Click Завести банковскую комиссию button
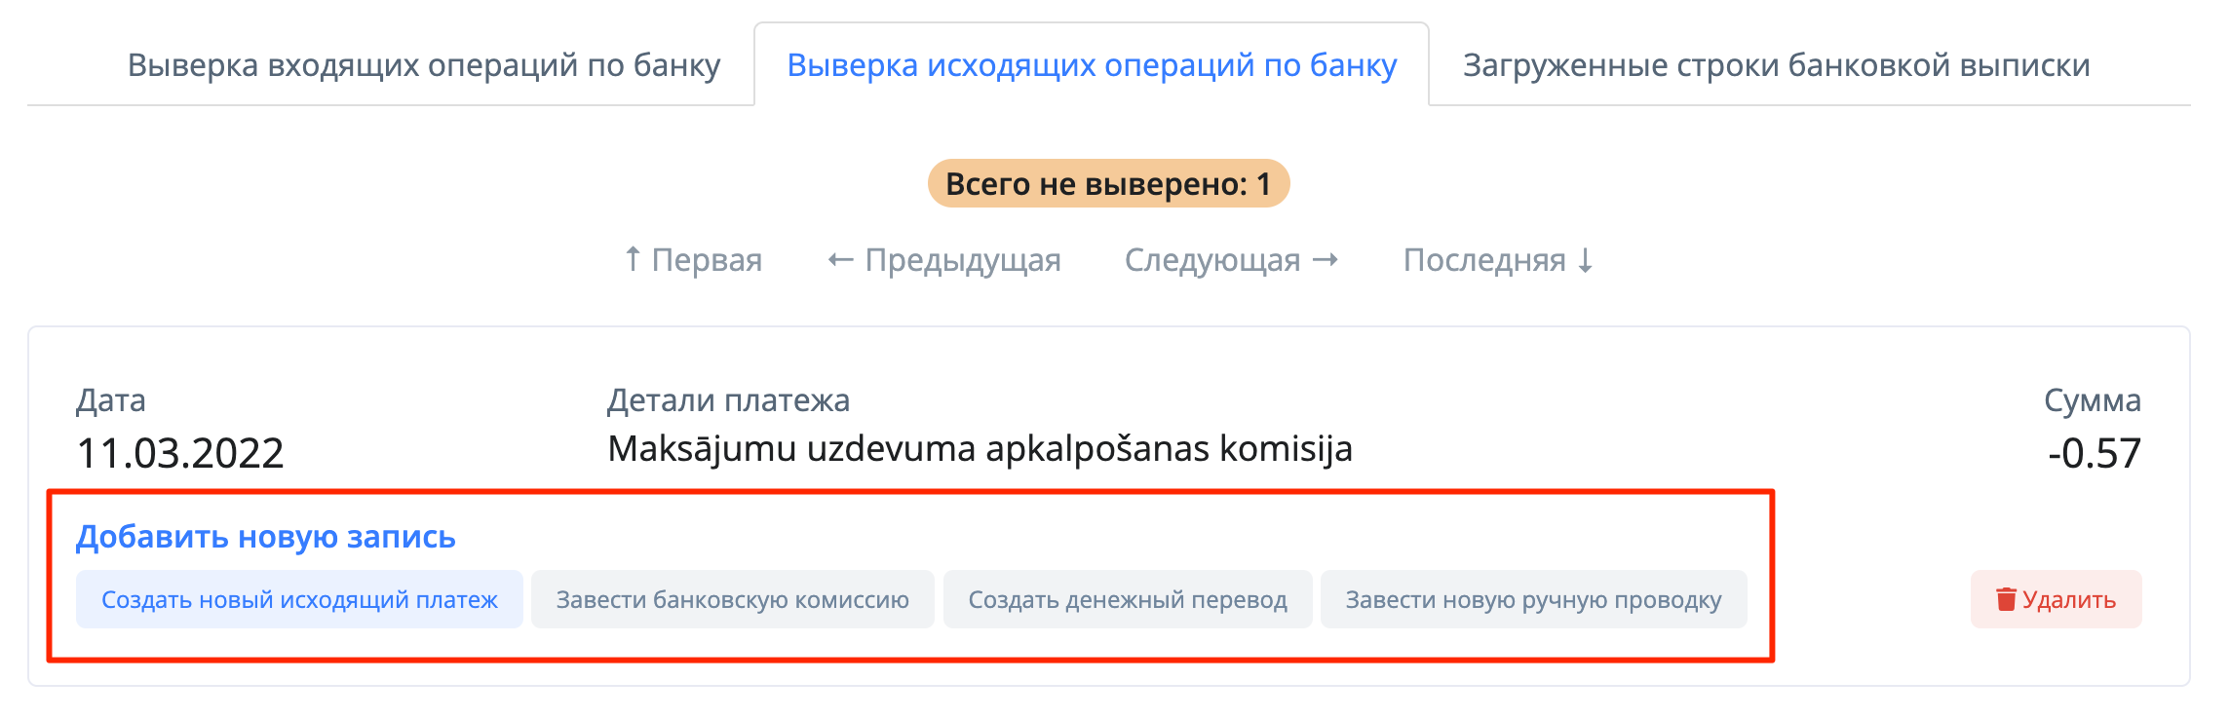The width and height of the screenshot is (2230, 719). pyautogui.click(x=732, y=599)
